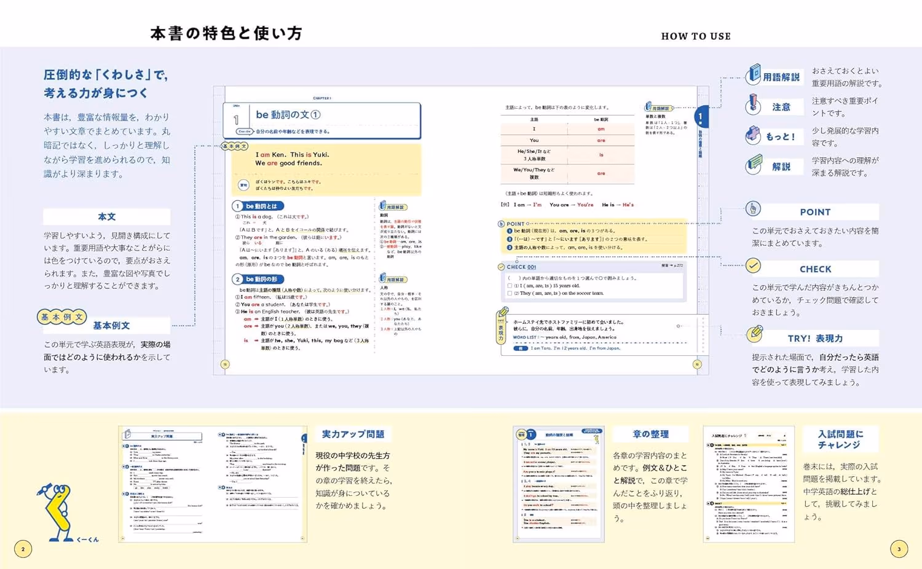
Task: Open the 入試問題にチャレンジ page thumbnail
Action: [x=749, y=484]
